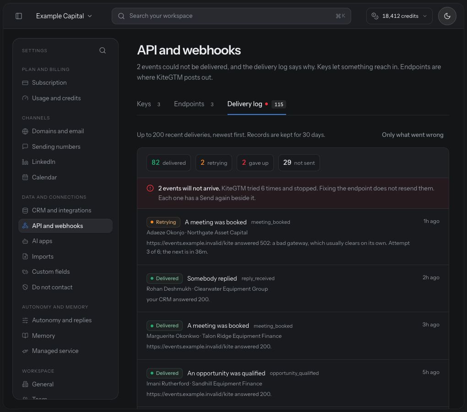This screenshot has height=412, width=467.
Task: Select the Delivery log tab
Action: [x=257, y=104]
